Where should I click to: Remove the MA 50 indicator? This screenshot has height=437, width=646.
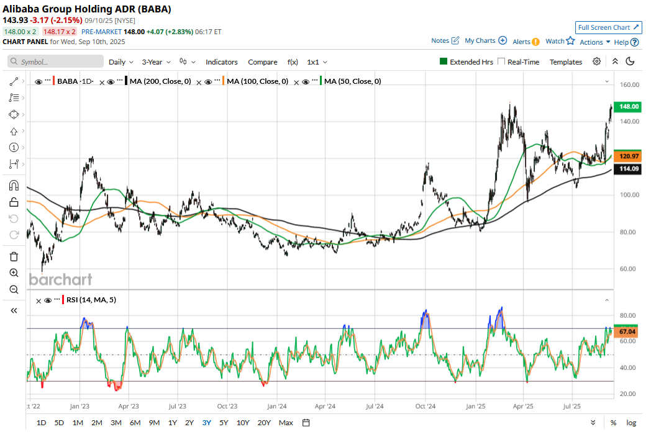click(296, 83)
